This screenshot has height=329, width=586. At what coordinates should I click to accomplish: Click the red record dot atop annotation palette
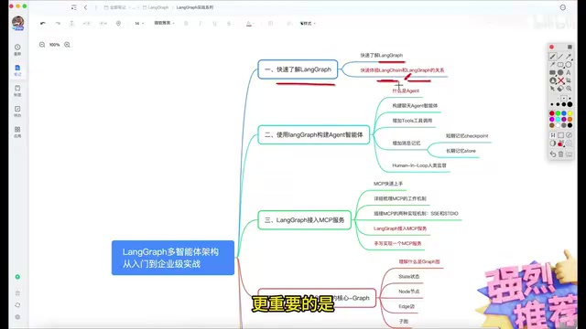click(x=551, y=47)
